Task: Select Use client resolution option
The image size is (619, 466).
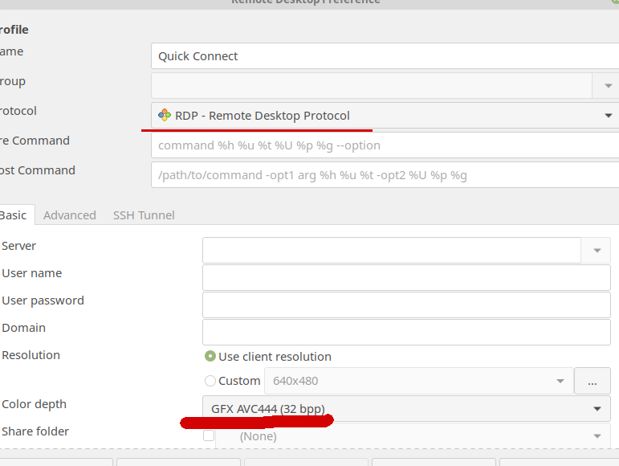Action: tap(210, 356)
